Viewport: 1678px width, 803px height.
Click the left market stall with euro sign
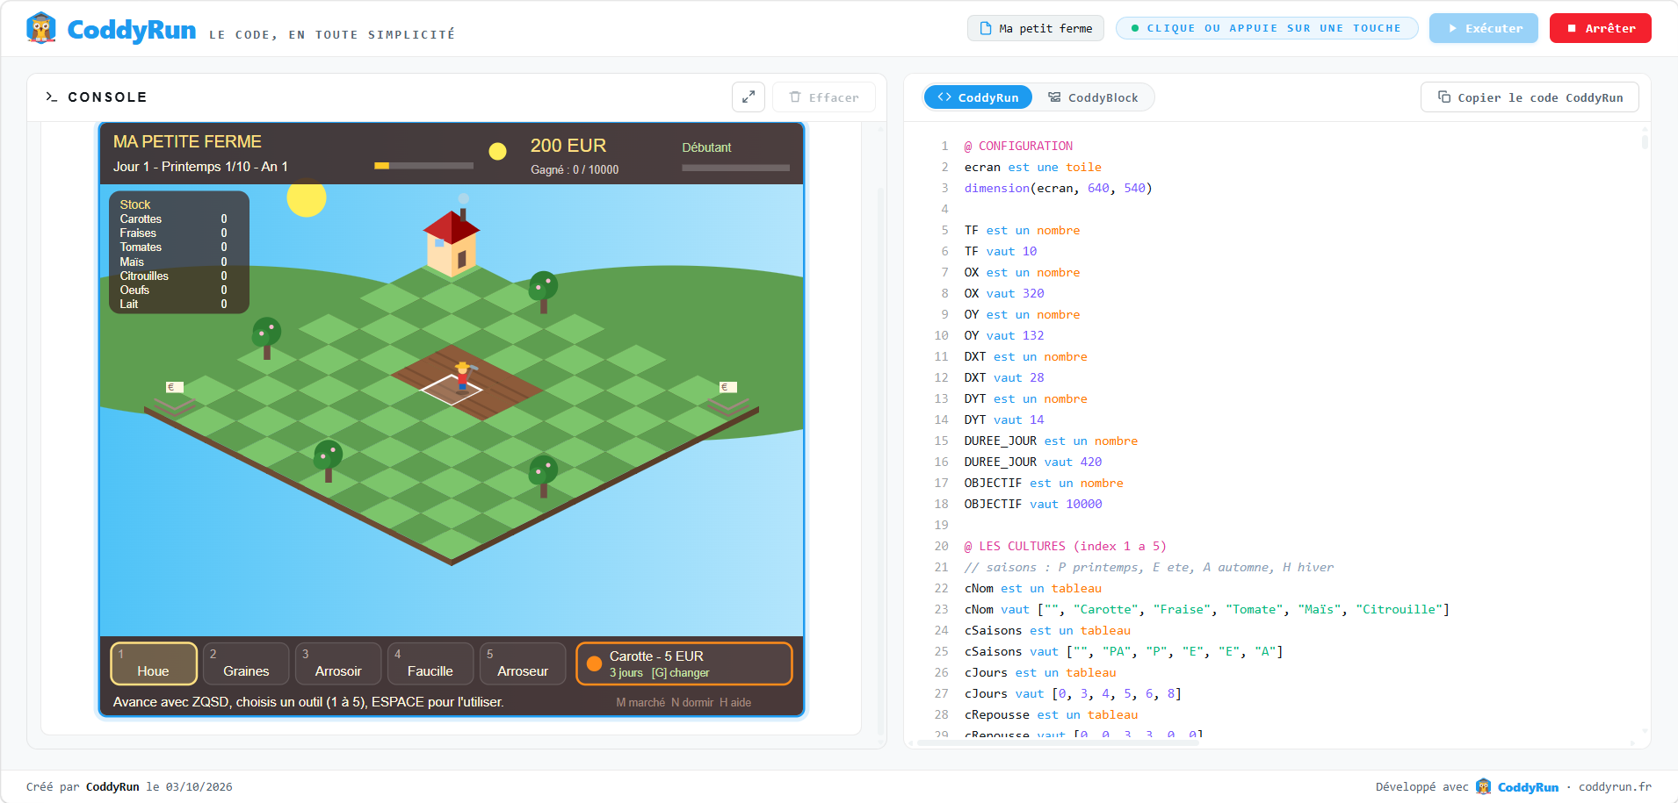175,399
